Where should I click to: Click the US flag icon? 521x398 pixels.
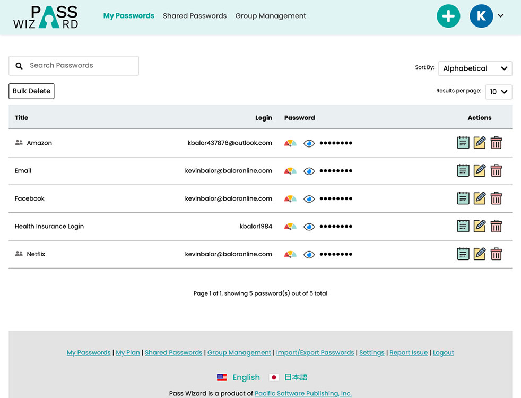tap(222, 377)
